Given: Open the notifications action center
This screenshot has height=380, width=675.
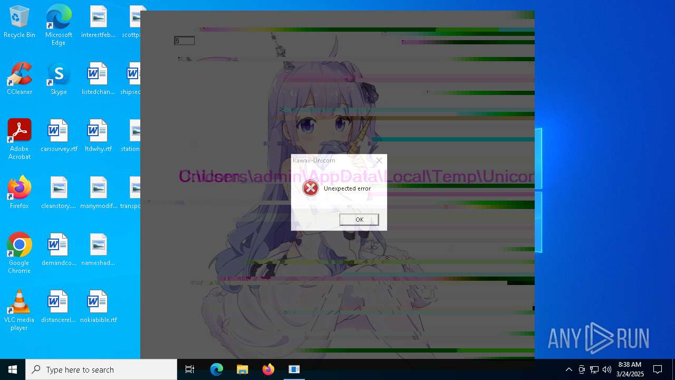Looking at the screenshot, I should coord(658,369).
